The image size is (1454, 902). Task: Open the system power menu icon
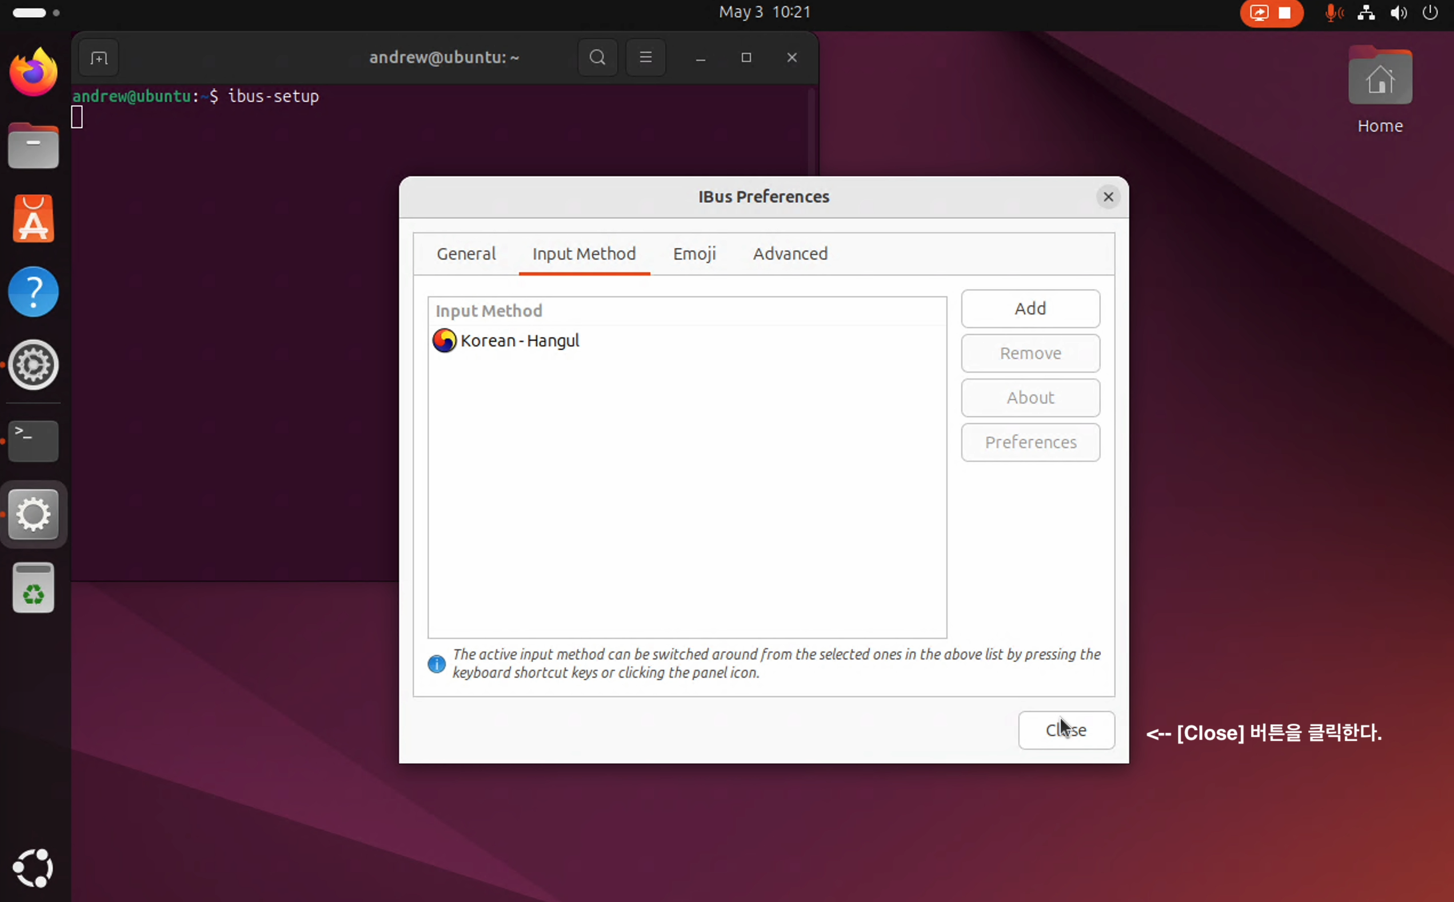pyautogui.click(x=1429, y=13)
